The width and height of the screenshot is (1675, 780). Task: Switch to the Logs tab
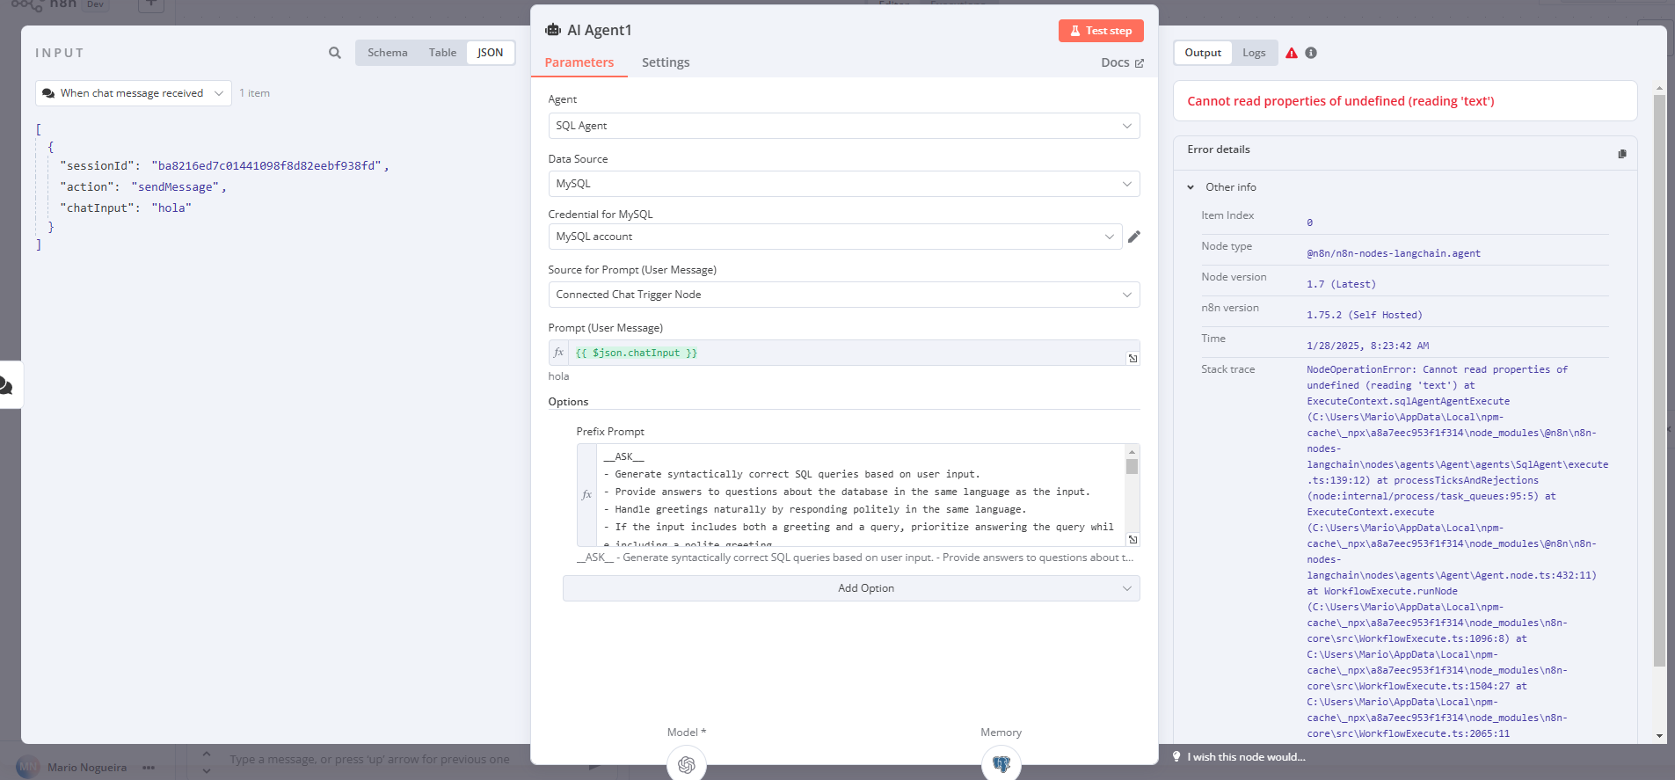(x=1254, y=53)
